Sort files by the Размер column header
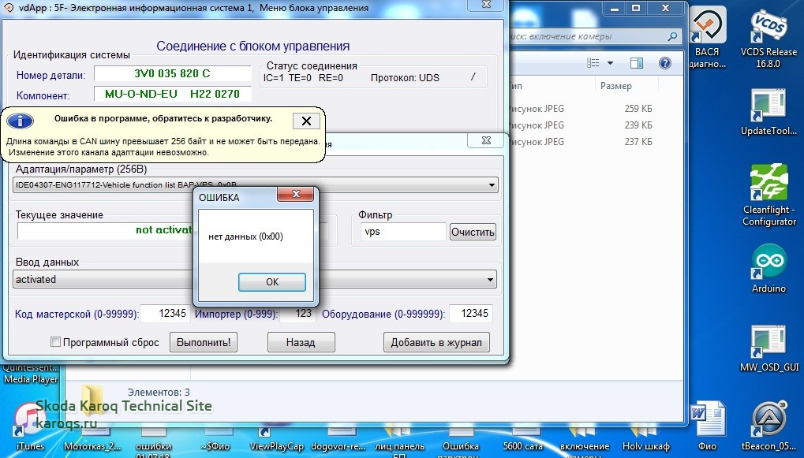The height and width of the screenshot is (458, 804). coord(615,86)
